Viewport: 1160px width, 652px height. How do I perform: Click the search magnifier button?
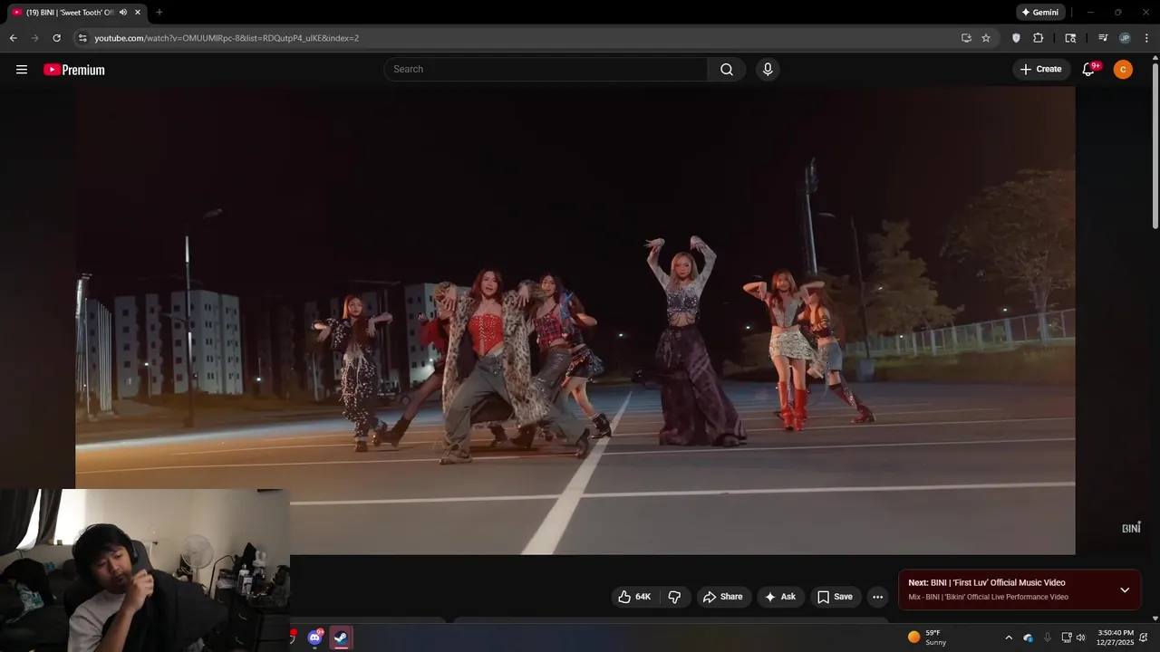[x=727, y=70]
